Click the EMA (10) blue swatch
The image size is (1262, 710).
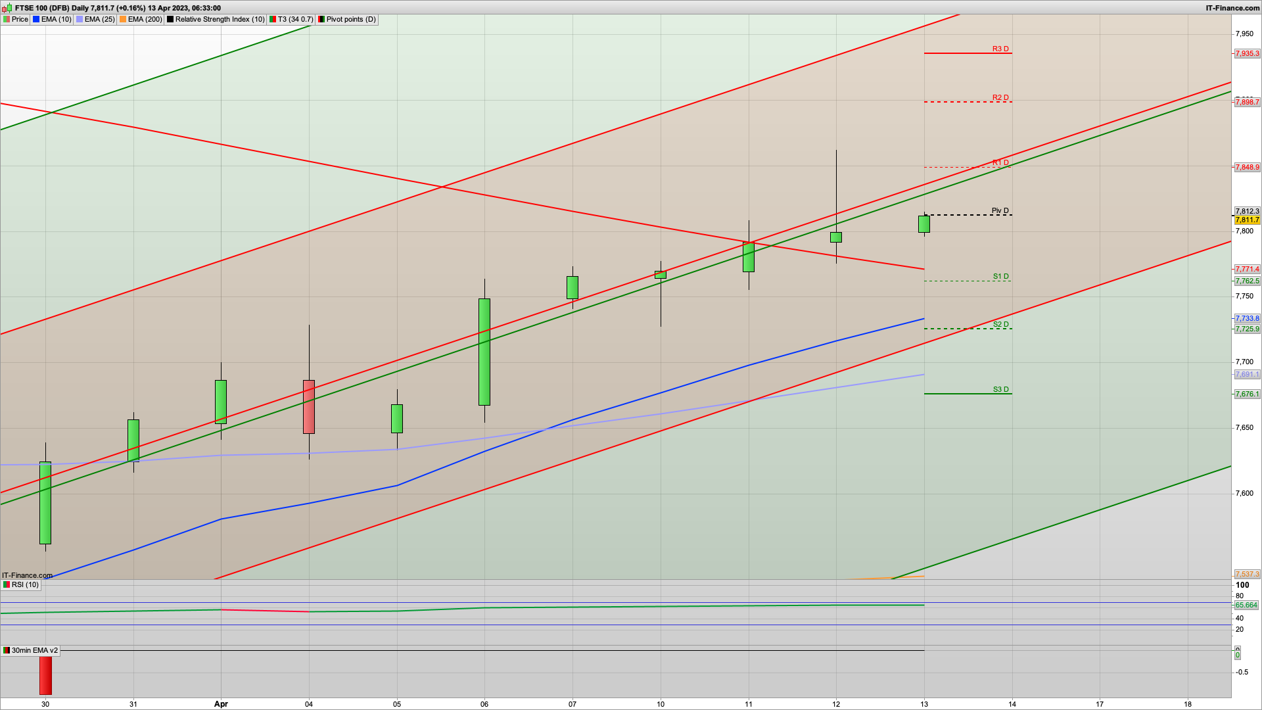(36, 20)
